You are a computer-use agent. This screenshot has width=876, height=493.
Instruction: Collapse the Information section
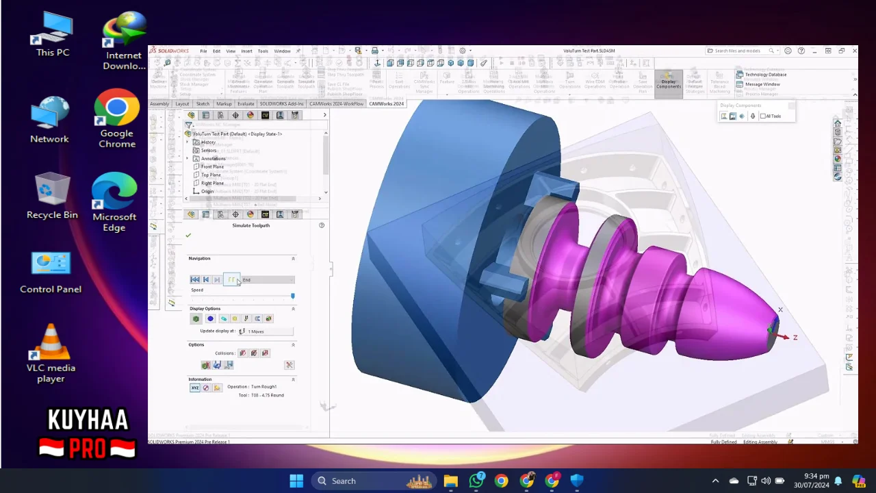(x=293, y=379)
